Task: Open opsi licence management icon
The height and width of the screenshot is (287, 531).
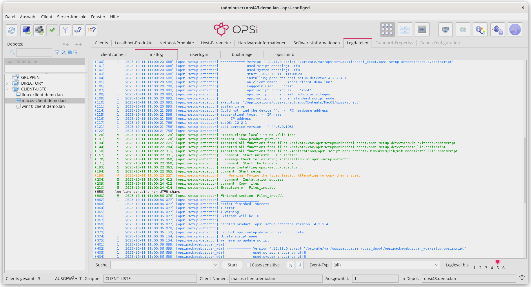Action: click(498, 30)
